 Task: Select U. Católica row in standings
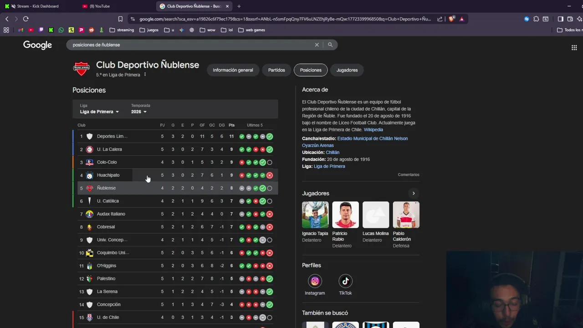(175, 201)
